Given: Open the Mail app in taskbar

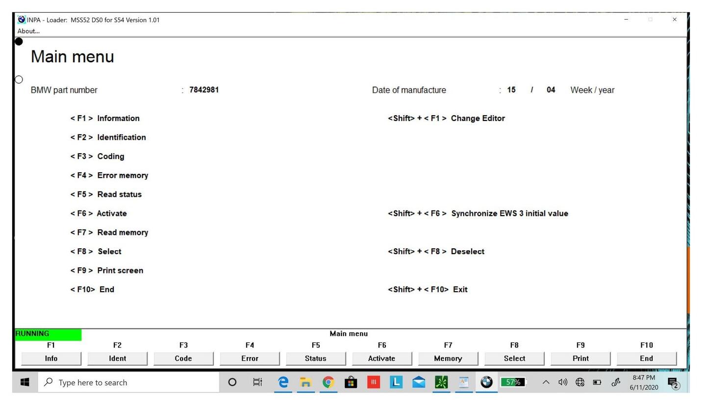Looking at the screenshot, I should 419,382.
